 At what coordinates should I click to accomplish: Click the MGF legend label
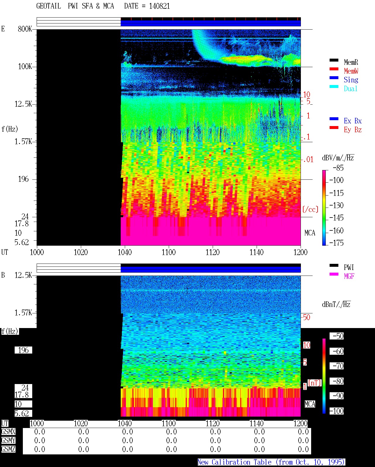click(349, 276)
